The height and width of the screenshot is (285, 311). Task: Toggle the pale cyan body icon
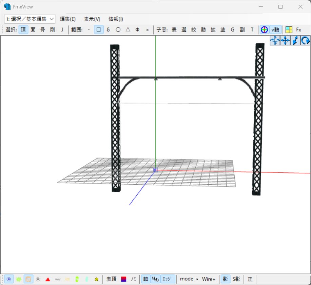pyautogui.click(x=87, y=279)
